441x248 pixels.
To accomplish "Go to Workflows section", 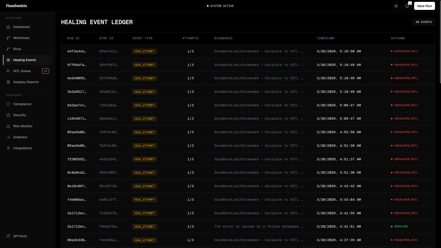I will click(27, 38).
